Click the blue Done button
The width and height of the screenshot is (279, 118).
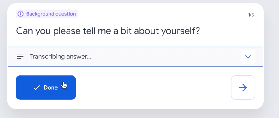pyautogui.click(x=46, y=88)
